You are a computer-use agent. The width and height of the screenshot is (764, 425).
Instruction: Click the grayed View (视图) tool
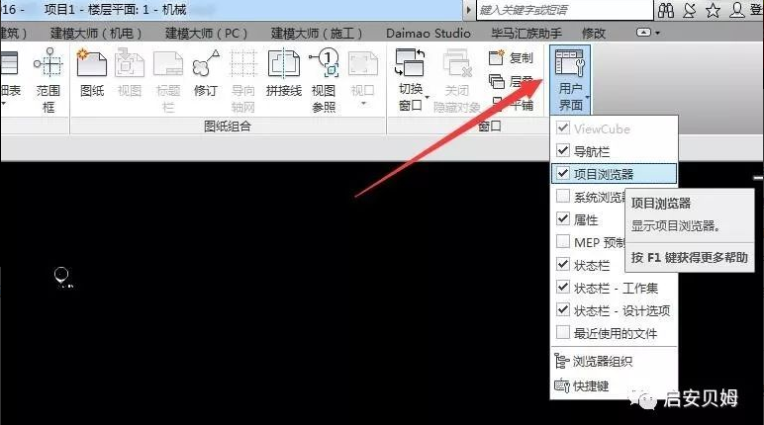[130, 73]
